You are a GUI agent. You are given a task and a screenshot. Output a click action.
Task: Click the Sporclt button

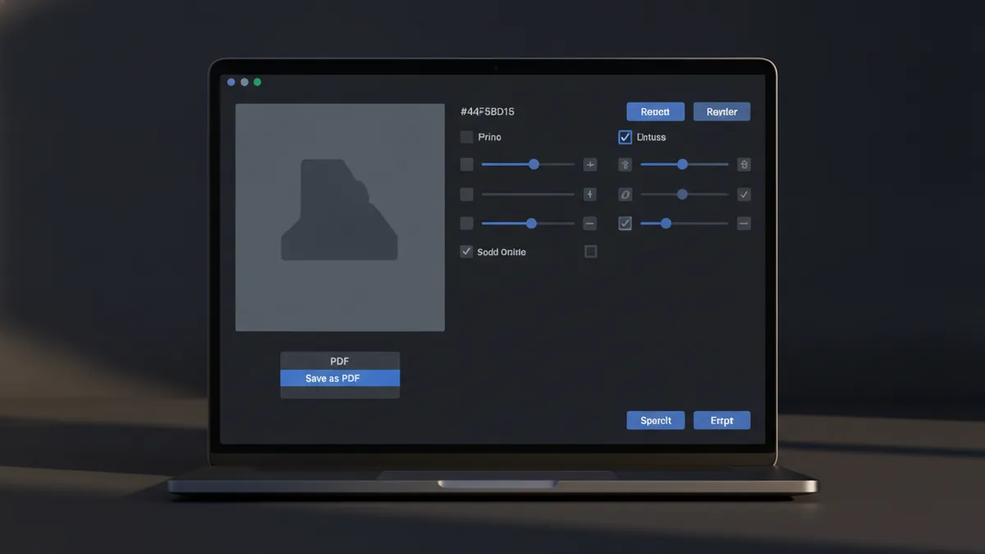[655, 420]
